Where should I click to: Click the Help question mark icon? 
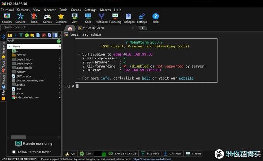click(x=155, y=18)
